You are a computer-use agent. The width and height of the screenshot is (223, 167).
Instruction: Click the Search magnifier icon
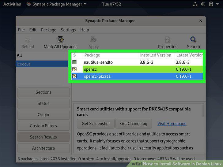193,39
